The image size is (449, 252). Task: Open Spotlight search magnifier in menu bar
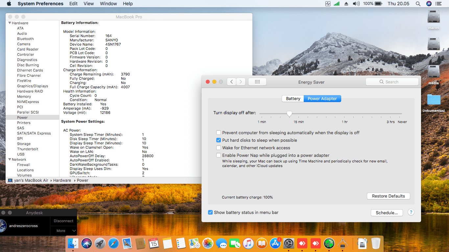418,4
